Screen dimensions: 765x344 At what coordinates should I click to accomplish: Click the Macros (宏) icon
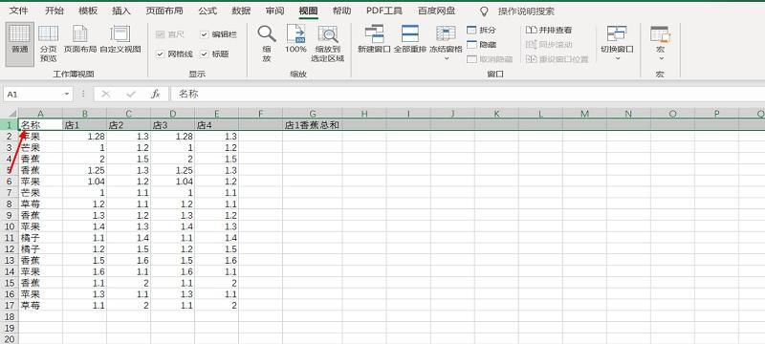click(661, 34)
